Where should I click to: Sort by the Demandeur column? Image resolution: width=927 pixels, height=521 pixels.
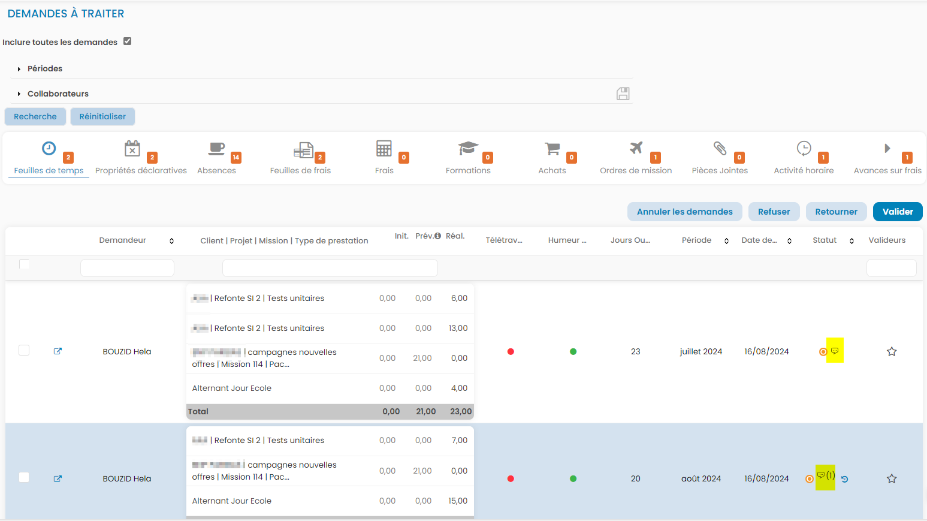[171, 240]
